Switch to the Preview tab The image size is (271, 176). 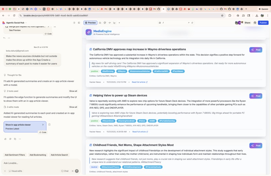90,23
